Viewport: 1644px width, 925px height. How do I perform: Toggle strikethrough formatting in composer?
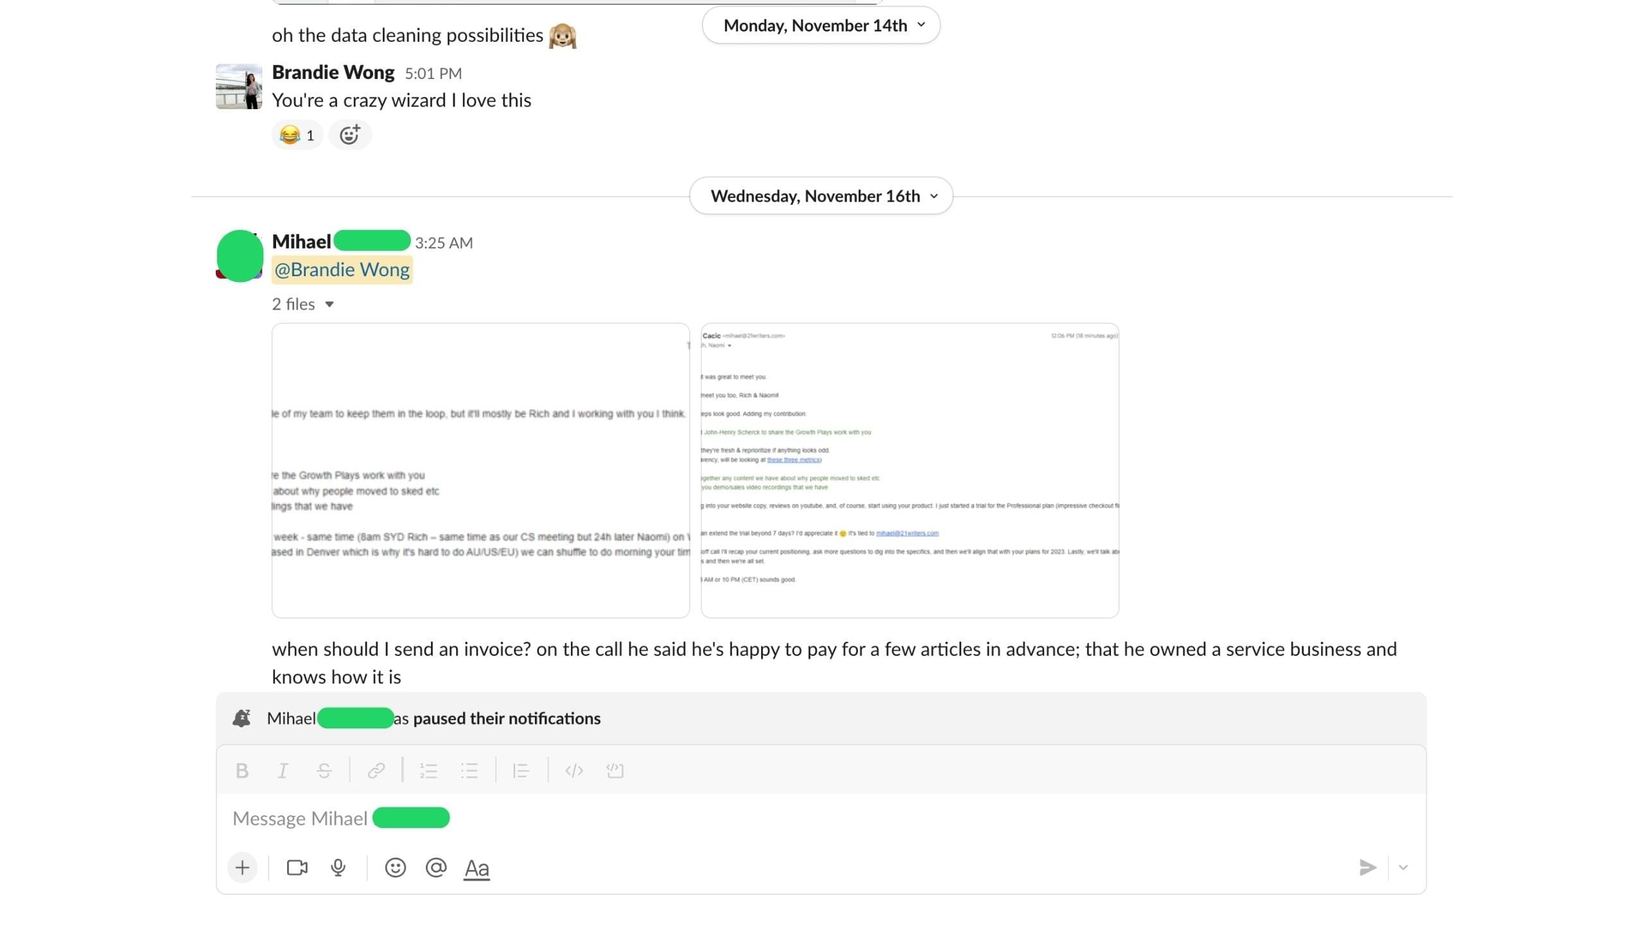click(x=324, y=770)
